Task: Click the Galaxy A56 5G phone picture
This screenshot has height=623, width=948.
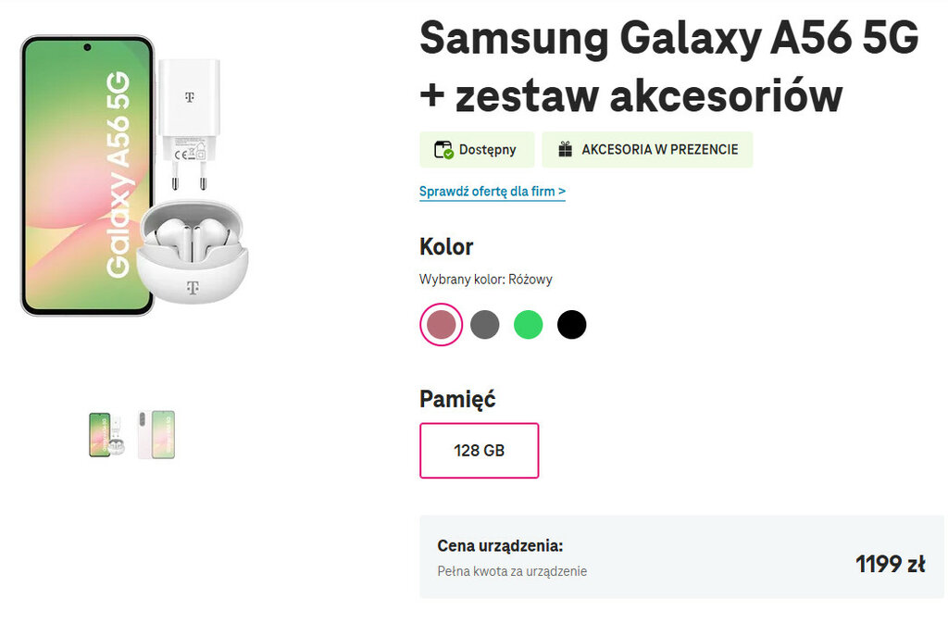Action: click(x=87, y=176)
